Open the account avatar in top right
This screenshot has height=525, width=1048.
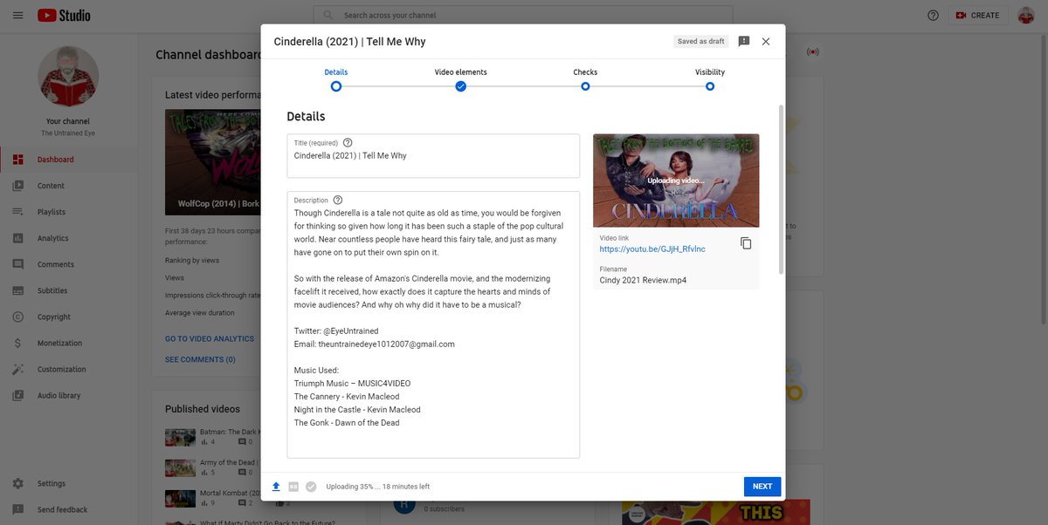coord(1026,16)
